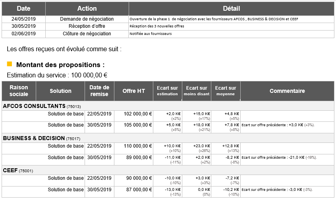Select the date 24/05/2019 in history table

23,19
